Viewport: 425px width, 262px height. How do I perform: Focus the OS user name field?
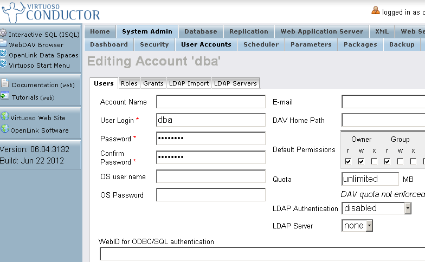pos(211,176)
